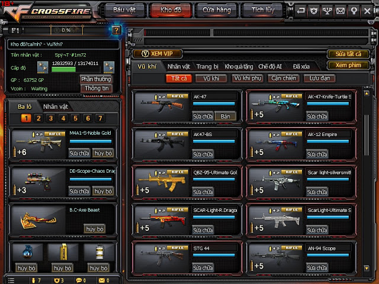Image resolution: width=379 pixels, height=284 pixels.
Task: Select backpack slot 3
Action: tap(51, 118)
